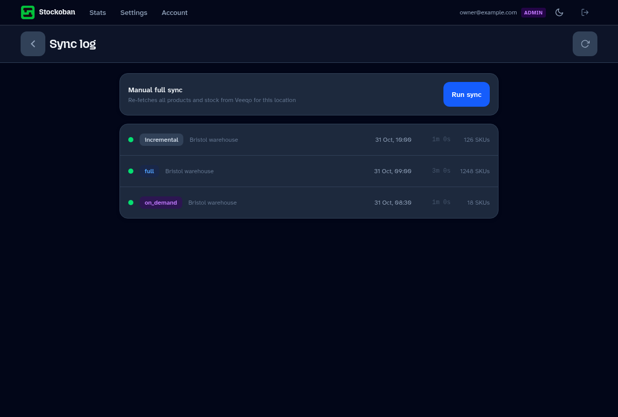Click the 18 SKUs count
Image resolution: width=618 pixels, height=417 pixels.
pyautogui.click(x=478, y=203)
